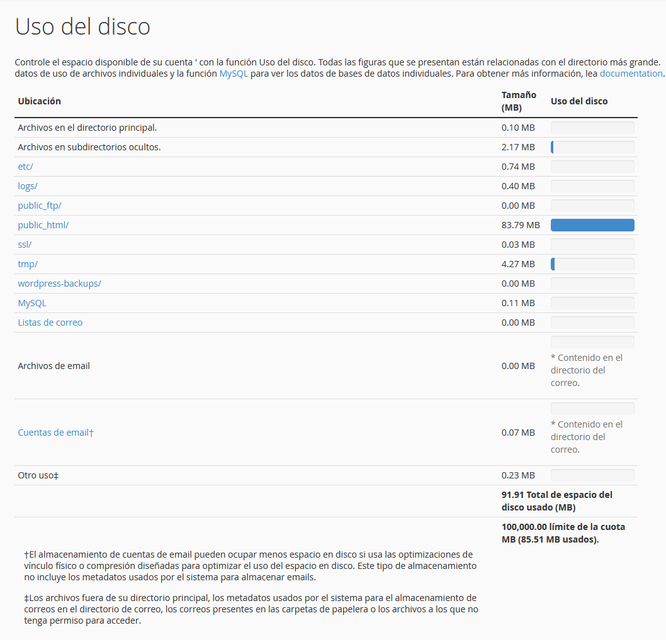Open the public_ftp/ directory link
The width and height of the screenshot is (666, 640).
click(x=40, y=206)
